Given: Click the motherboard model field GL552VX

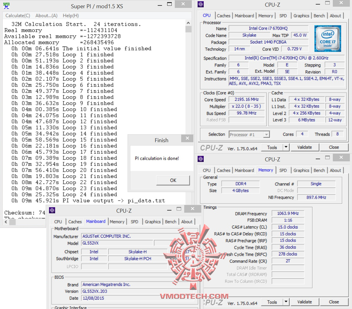Looking at the screenshot, I should click(117, 243).
